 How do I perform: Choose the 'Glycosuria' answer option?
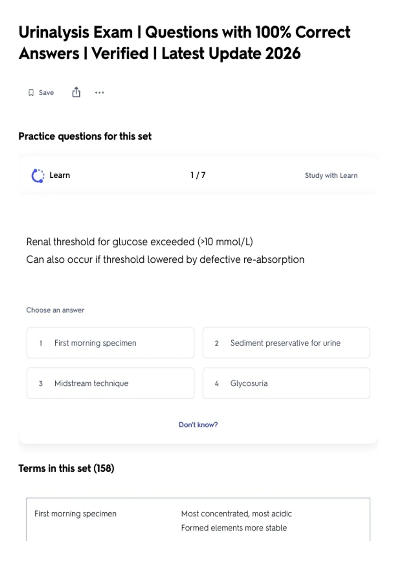[286, 383]
